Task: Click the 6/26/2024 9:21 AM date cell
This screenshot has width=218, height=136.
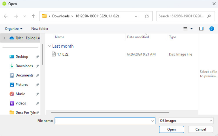Action: click(141, 54)
